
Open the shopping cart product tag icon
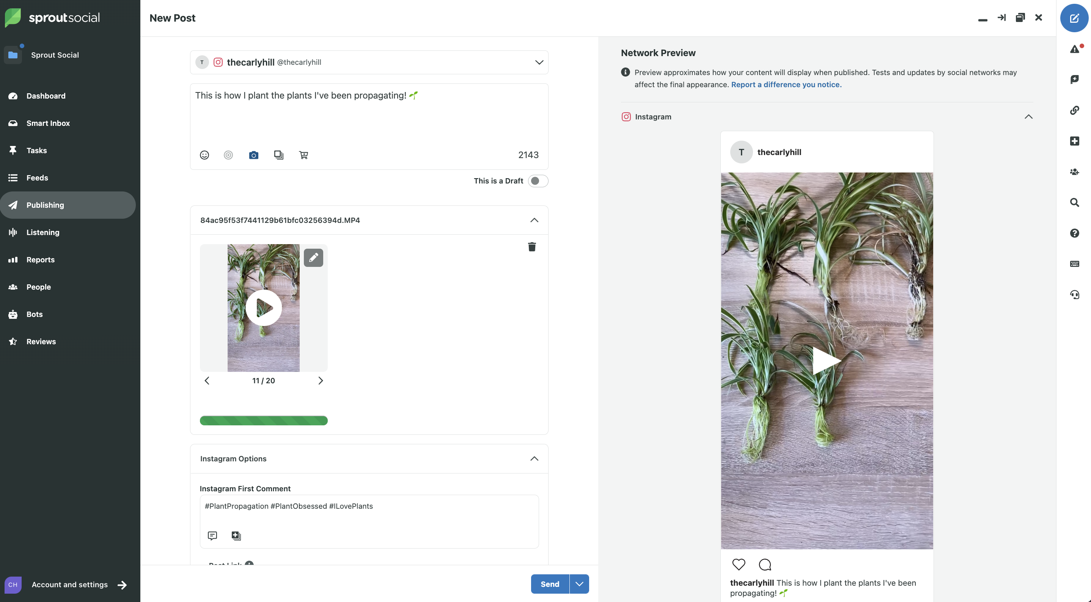tap(303, 155)
